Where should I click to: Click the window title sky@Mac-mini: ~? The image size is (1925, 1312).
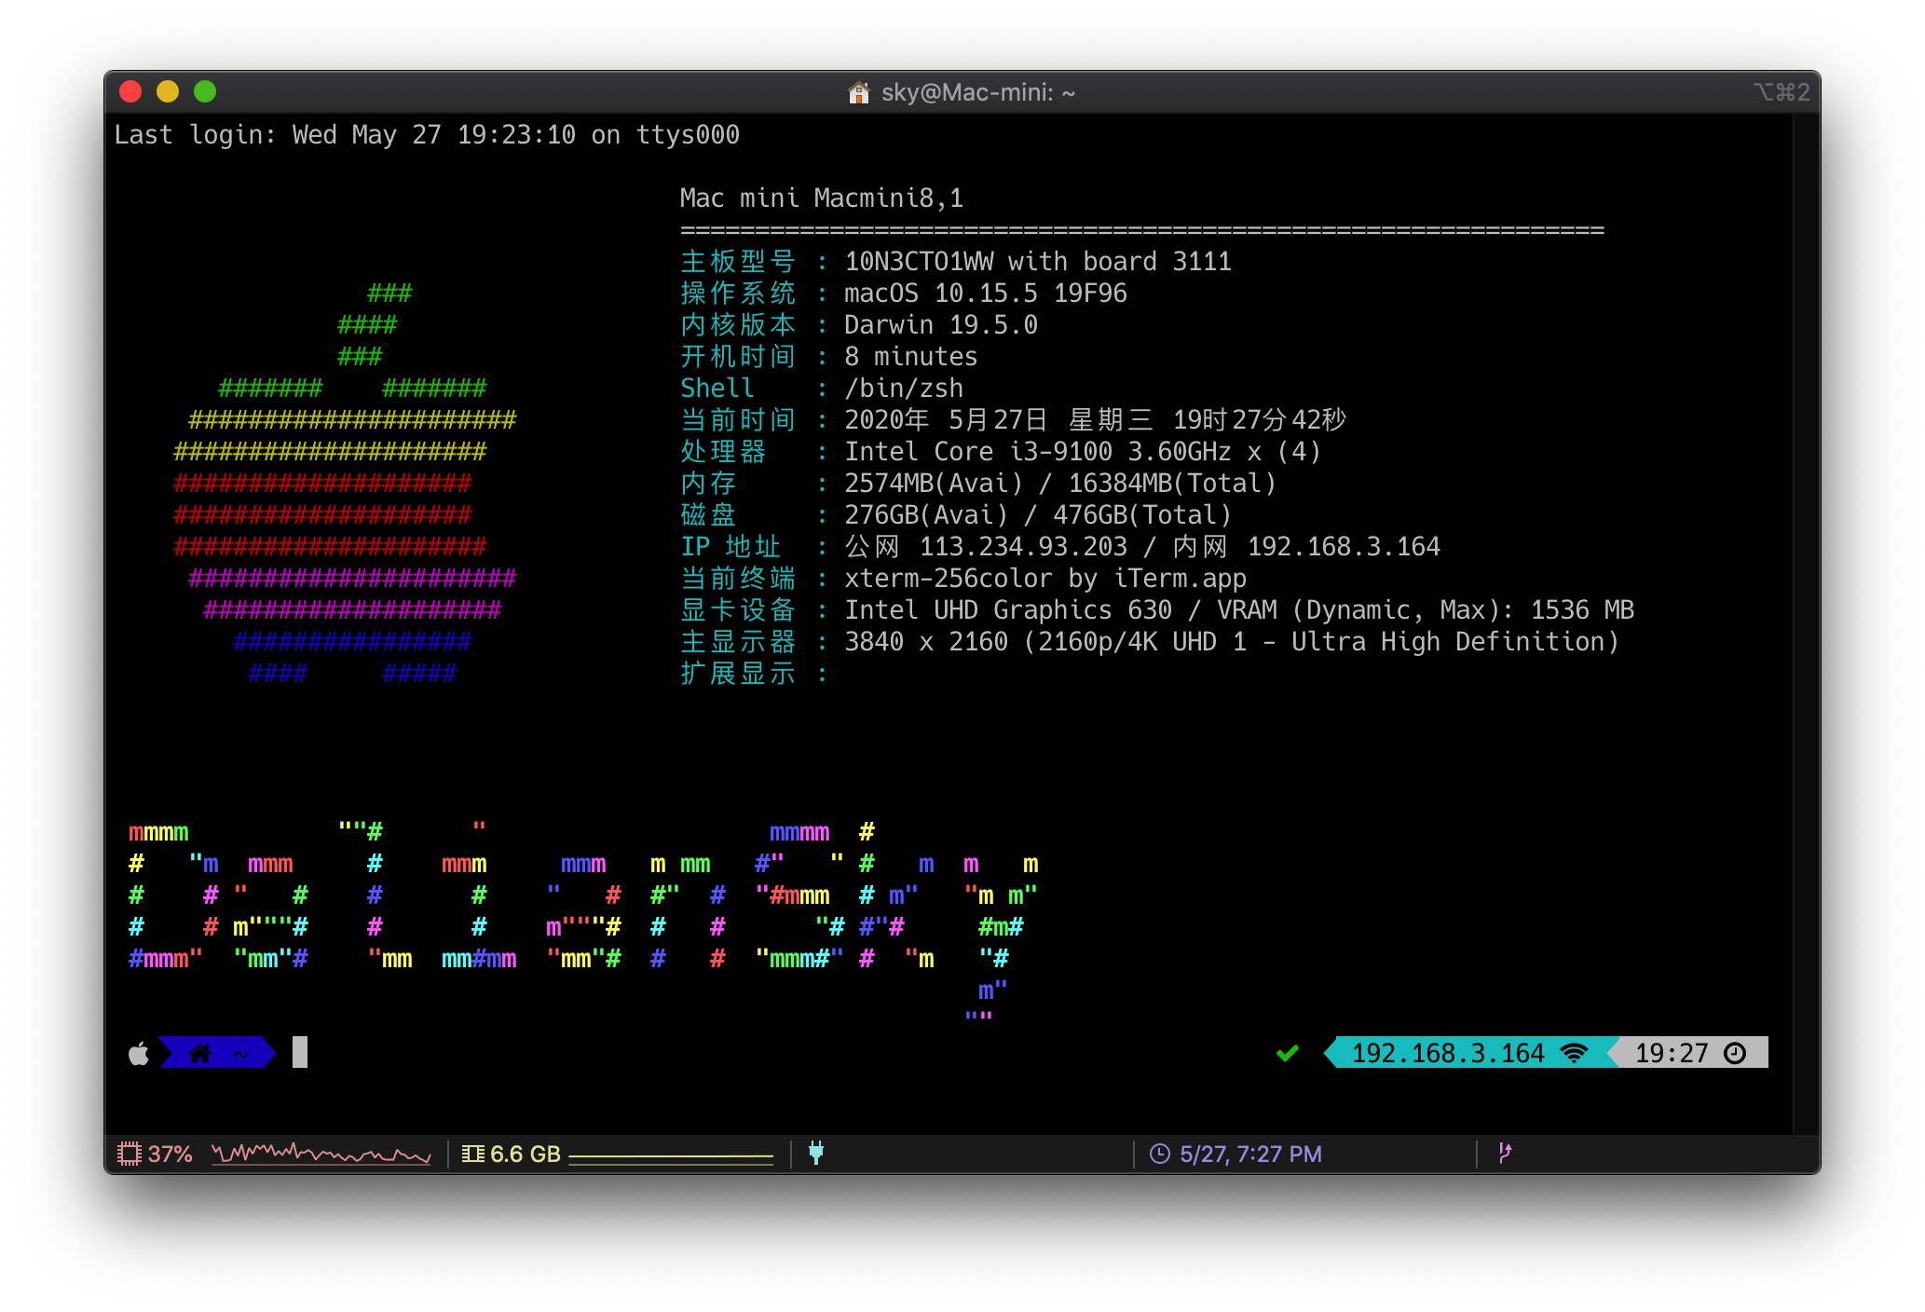(x=978, y=92)
